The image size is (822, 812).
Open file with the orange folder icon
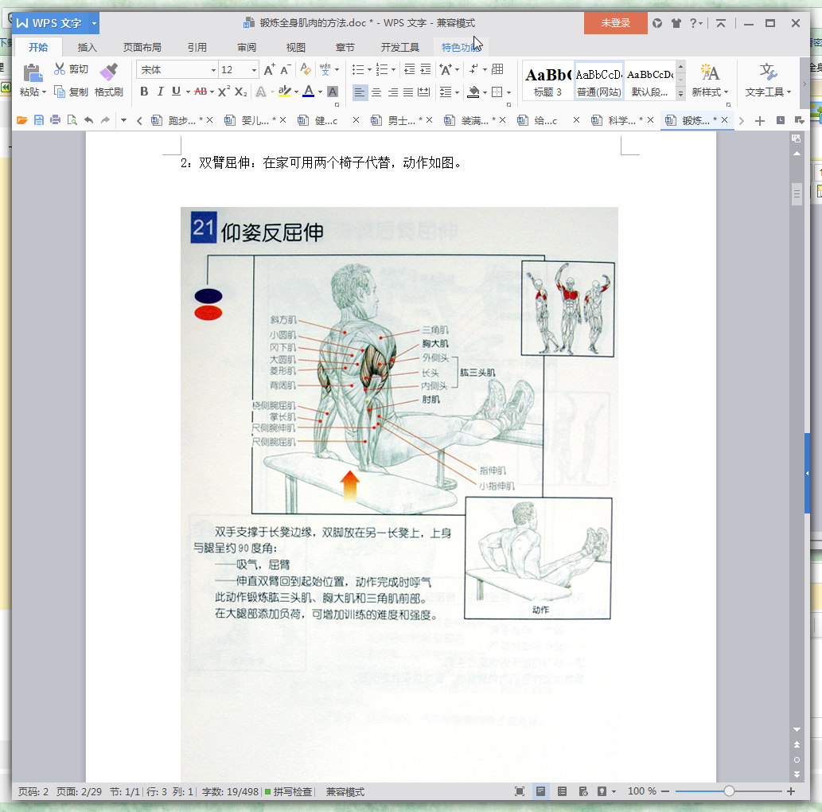click(x=22, y=120)
